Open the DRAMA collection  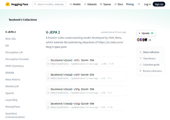tap(10, 73)
